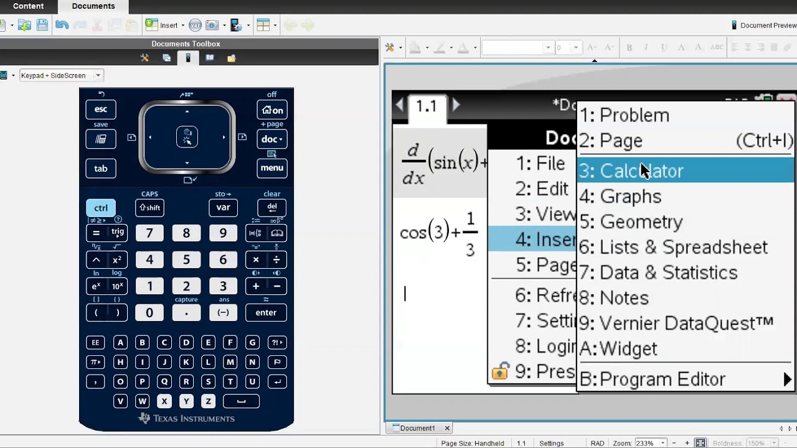
Task: Open the Keypad + SideScreen dropdown
Action: click(60, 75)
